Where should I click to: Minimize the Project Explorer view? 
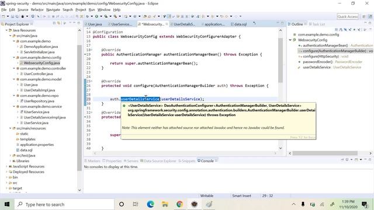pos(74,23)
